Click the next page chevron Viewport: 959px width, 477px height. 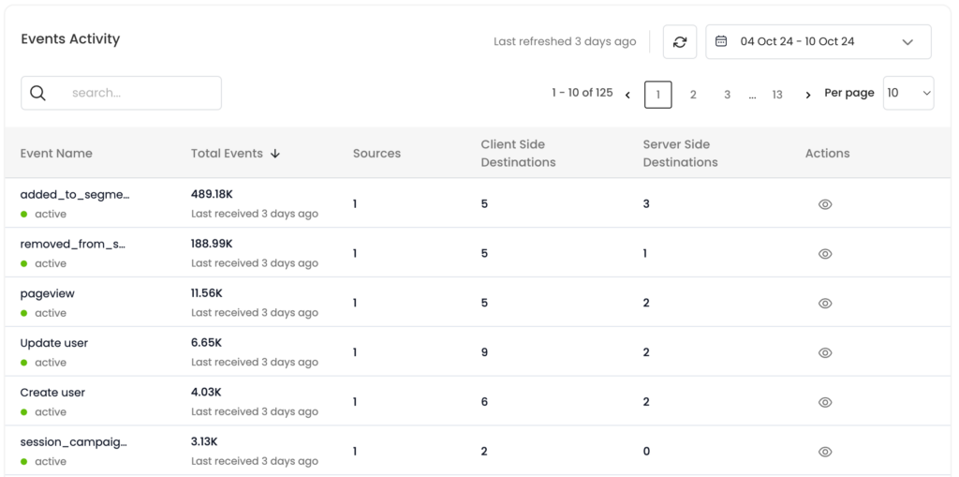click(x=808, y=95)
